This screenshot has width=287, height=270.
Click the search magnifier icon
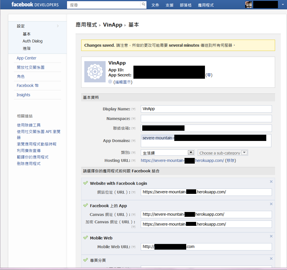pos(144,4)
